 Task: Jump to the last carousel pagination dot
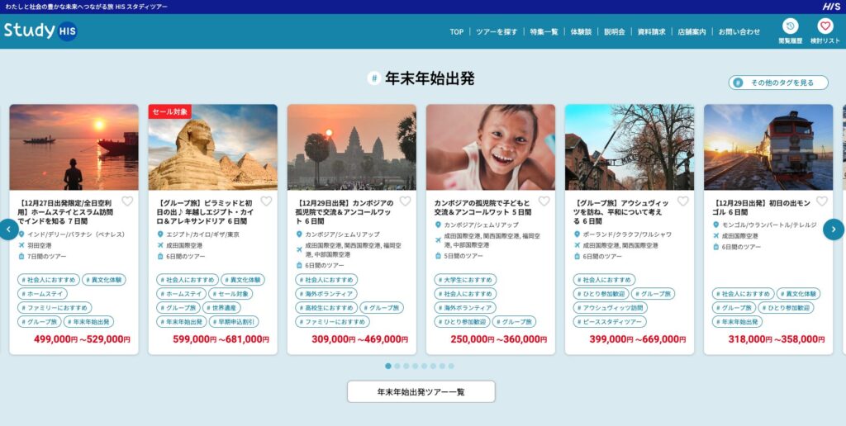point(451,366)
